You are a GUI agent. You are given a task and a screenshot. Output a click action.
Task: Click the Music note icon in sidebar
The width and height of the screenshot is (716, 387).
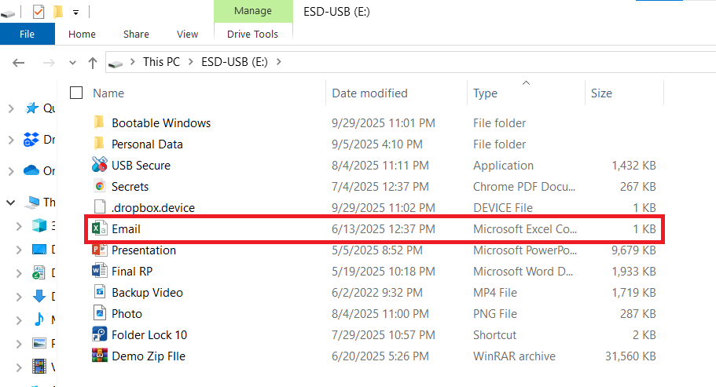pyautogui.click(x=39, y=319)
